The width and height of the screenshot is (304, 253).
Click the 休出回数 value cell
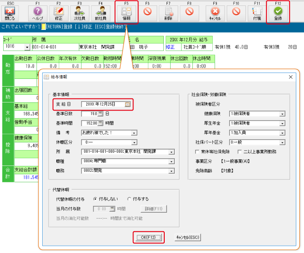181,66
